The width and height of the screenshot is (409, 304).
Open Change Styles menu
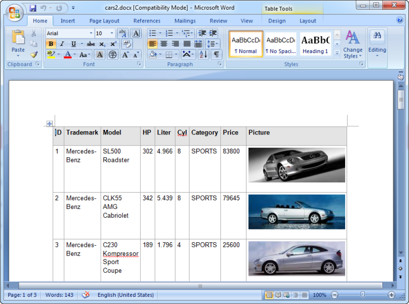point(352,44)
